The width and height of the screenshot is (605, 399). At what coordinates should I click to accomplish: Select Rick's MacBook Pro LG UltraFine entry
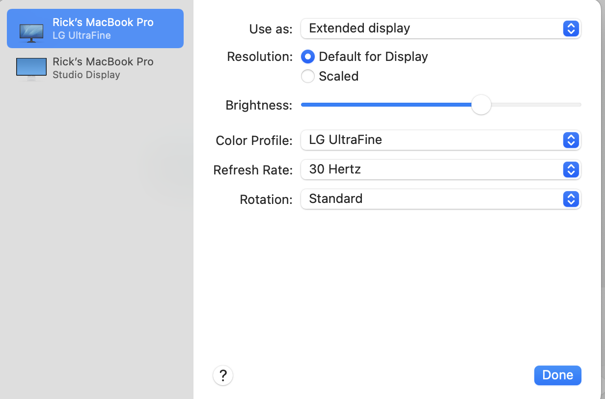pyautogui.click(x=95, y=28)
